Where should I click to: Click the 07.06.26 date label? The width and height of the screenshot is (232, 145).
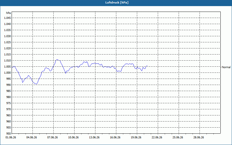(x=52, y=137)
